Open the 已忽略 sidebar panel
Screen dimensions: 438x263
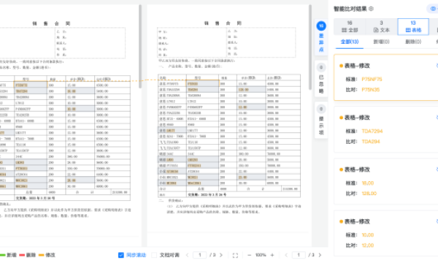(321, 79)
